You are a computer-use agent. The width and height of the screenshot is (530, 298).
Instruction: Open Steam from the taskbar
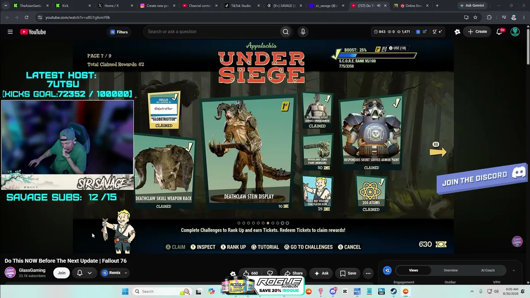[x=393, y=291]
